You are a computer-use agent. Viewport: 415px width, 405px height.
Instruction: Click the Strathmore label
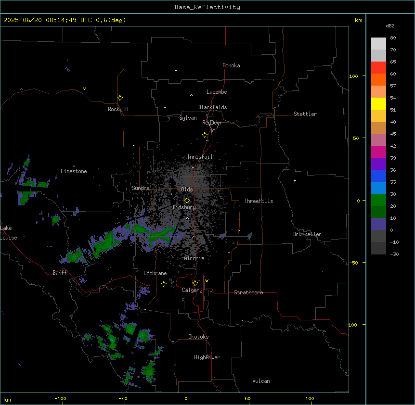click(248, 292)
